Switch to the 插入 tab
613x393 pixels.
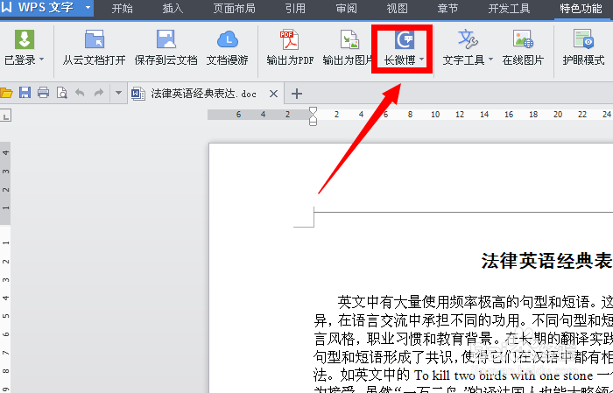[x=173, y=9]
